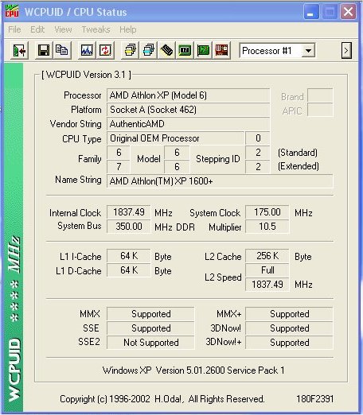Click the 180F2391 code in footer
The width and height of the screenshot is (363, 415).
[315, 399]
